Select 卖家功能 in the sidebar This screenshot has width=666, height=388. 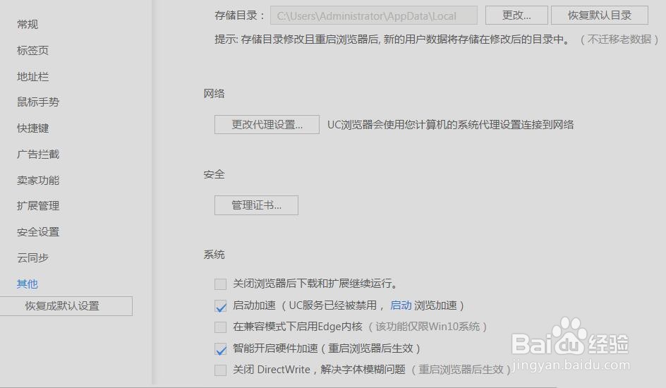click(38, 180)
